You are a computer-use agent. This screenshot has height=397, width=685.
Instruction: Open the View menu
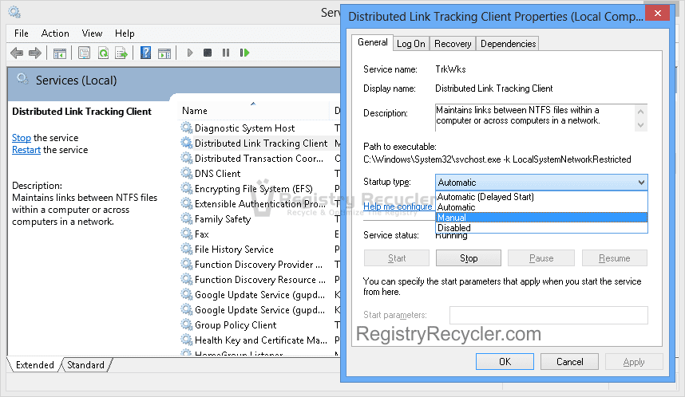point(92,33)
